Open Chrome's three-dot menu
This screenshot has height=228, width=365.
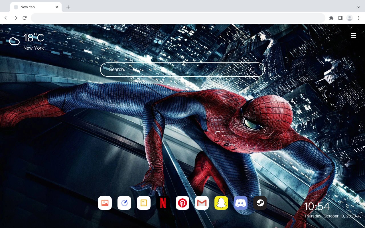(x=359, y=18)
